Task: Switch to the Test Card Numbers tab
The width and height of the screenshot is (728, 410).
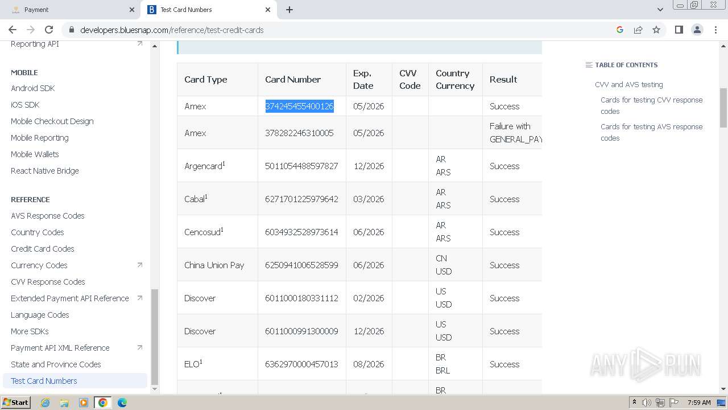Action: click(208, 10)
